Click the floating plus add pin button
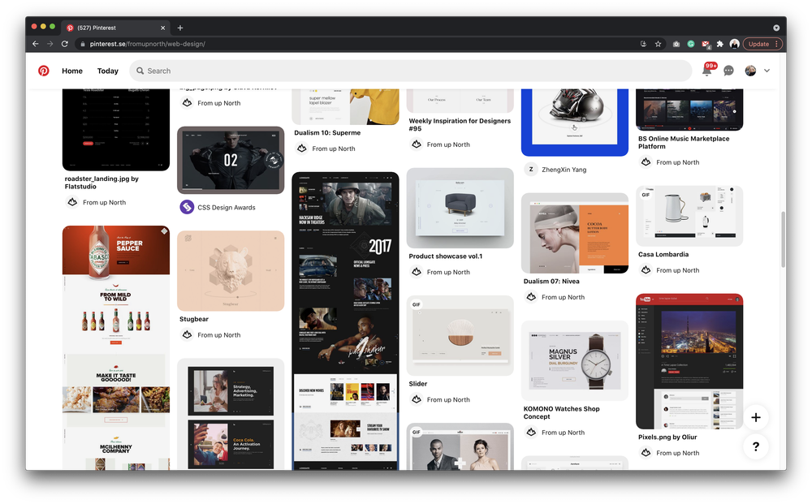812x504 pixels. point(755,418)
